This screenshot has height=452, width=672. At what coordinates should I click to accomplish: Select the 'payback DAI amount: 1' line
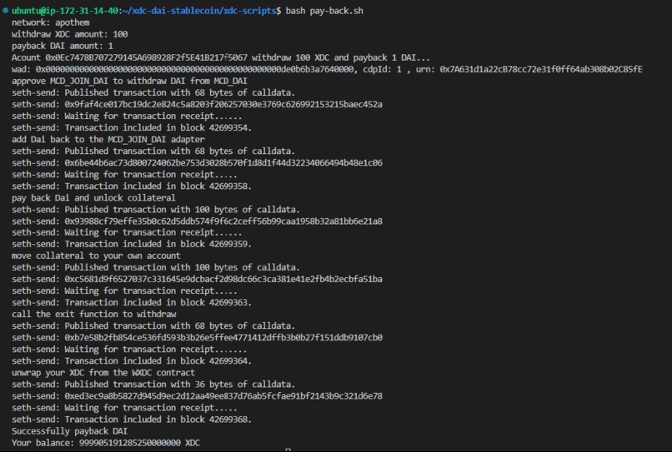(x=63, y=46)
